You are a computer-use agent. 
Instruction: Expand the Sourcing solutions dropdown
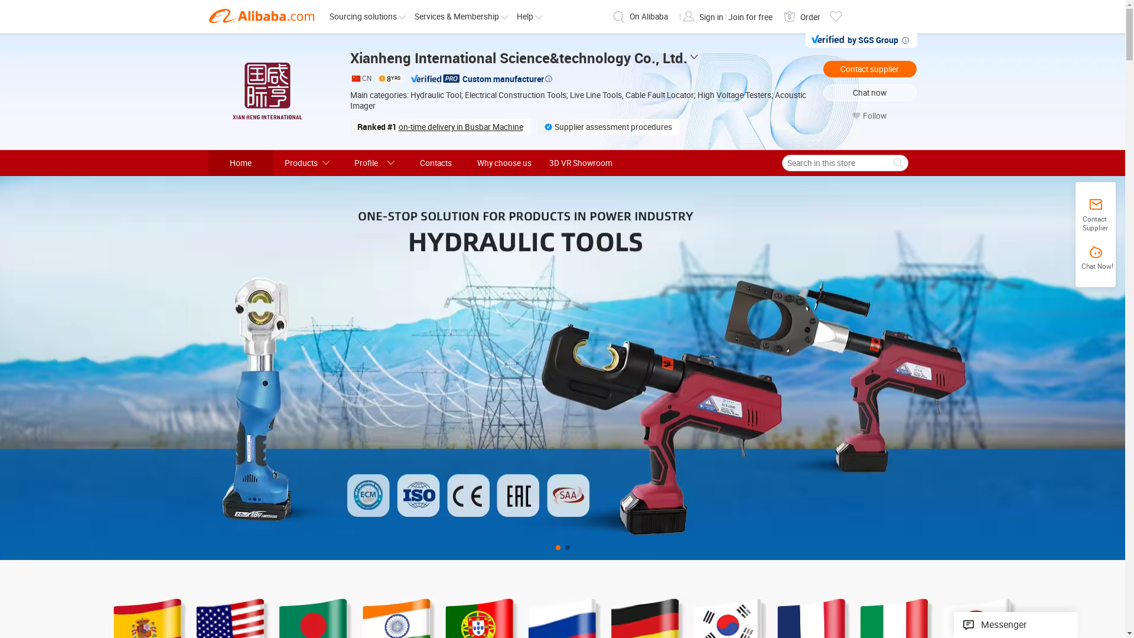click(367, 17)
